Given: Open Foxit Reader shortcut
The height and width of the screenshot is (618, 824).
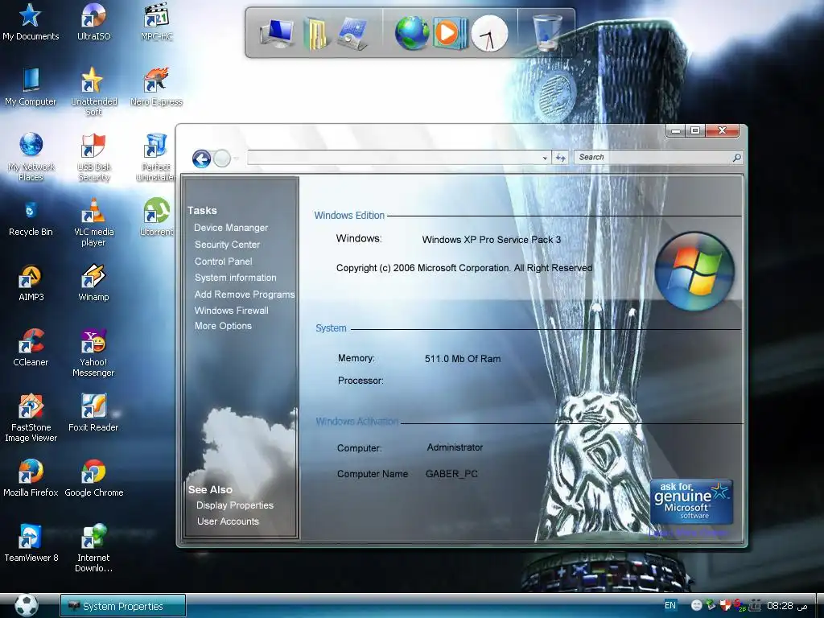Looking at the screenshot, I should tap(93, 413).
